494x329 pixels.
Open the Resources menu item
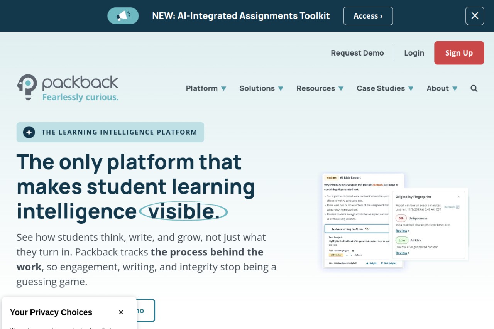coord(315,88)
